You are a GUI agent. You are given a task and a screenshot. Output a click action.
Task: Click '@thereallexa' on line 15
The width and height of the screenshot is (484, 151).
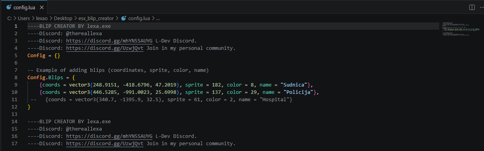coord(84,129)
